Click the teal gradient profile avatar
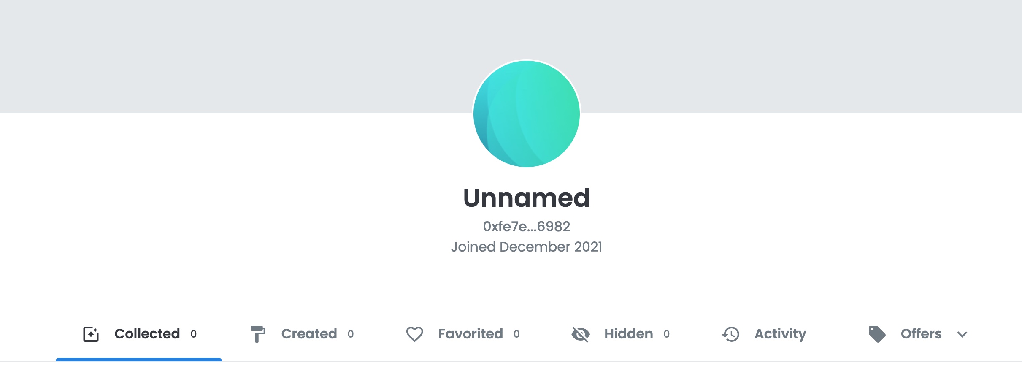 click(x=526, y=114)
